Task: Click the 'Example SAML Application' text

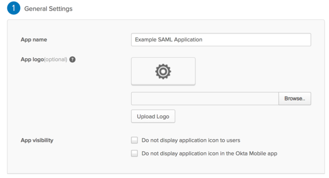Action: click(x=168, y=40)
